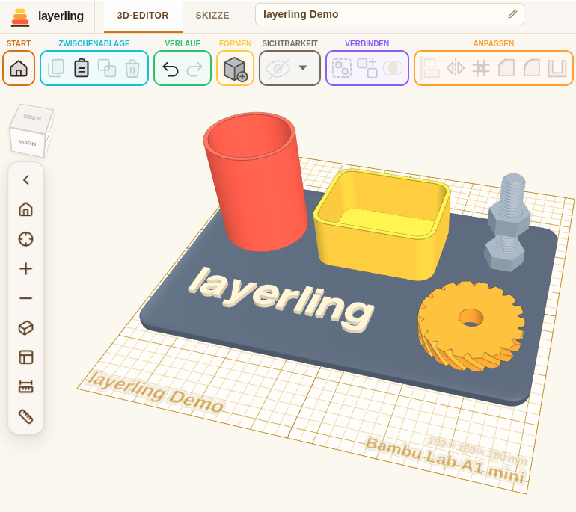Undo last action in Verlauf
This screenshot has width=576, height=512.
171,69
